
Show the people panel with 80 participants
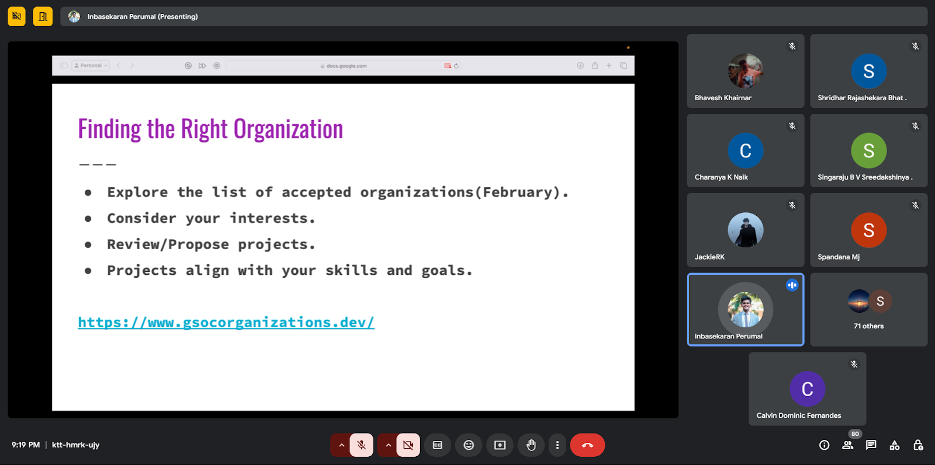848,445
